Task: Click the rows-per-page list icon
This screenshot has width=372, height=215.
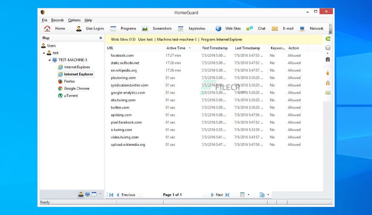Action: tap(242, 195)
